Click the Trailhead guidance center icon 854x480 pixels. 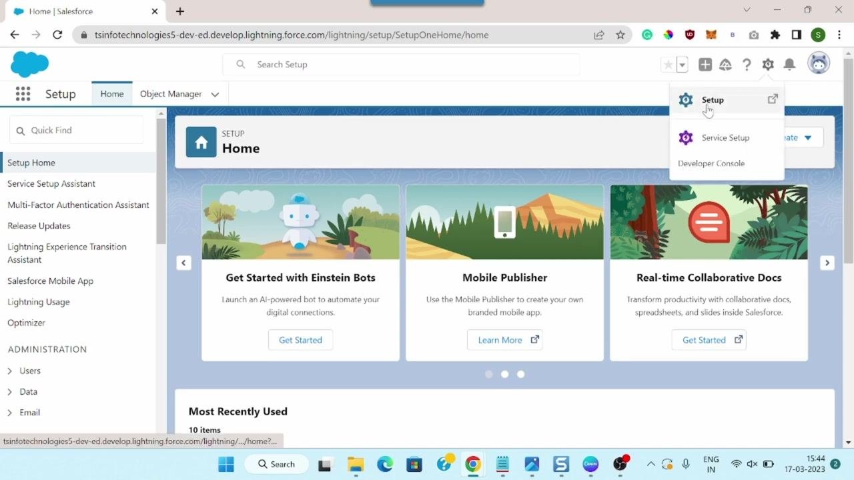(x=726, y=65)
